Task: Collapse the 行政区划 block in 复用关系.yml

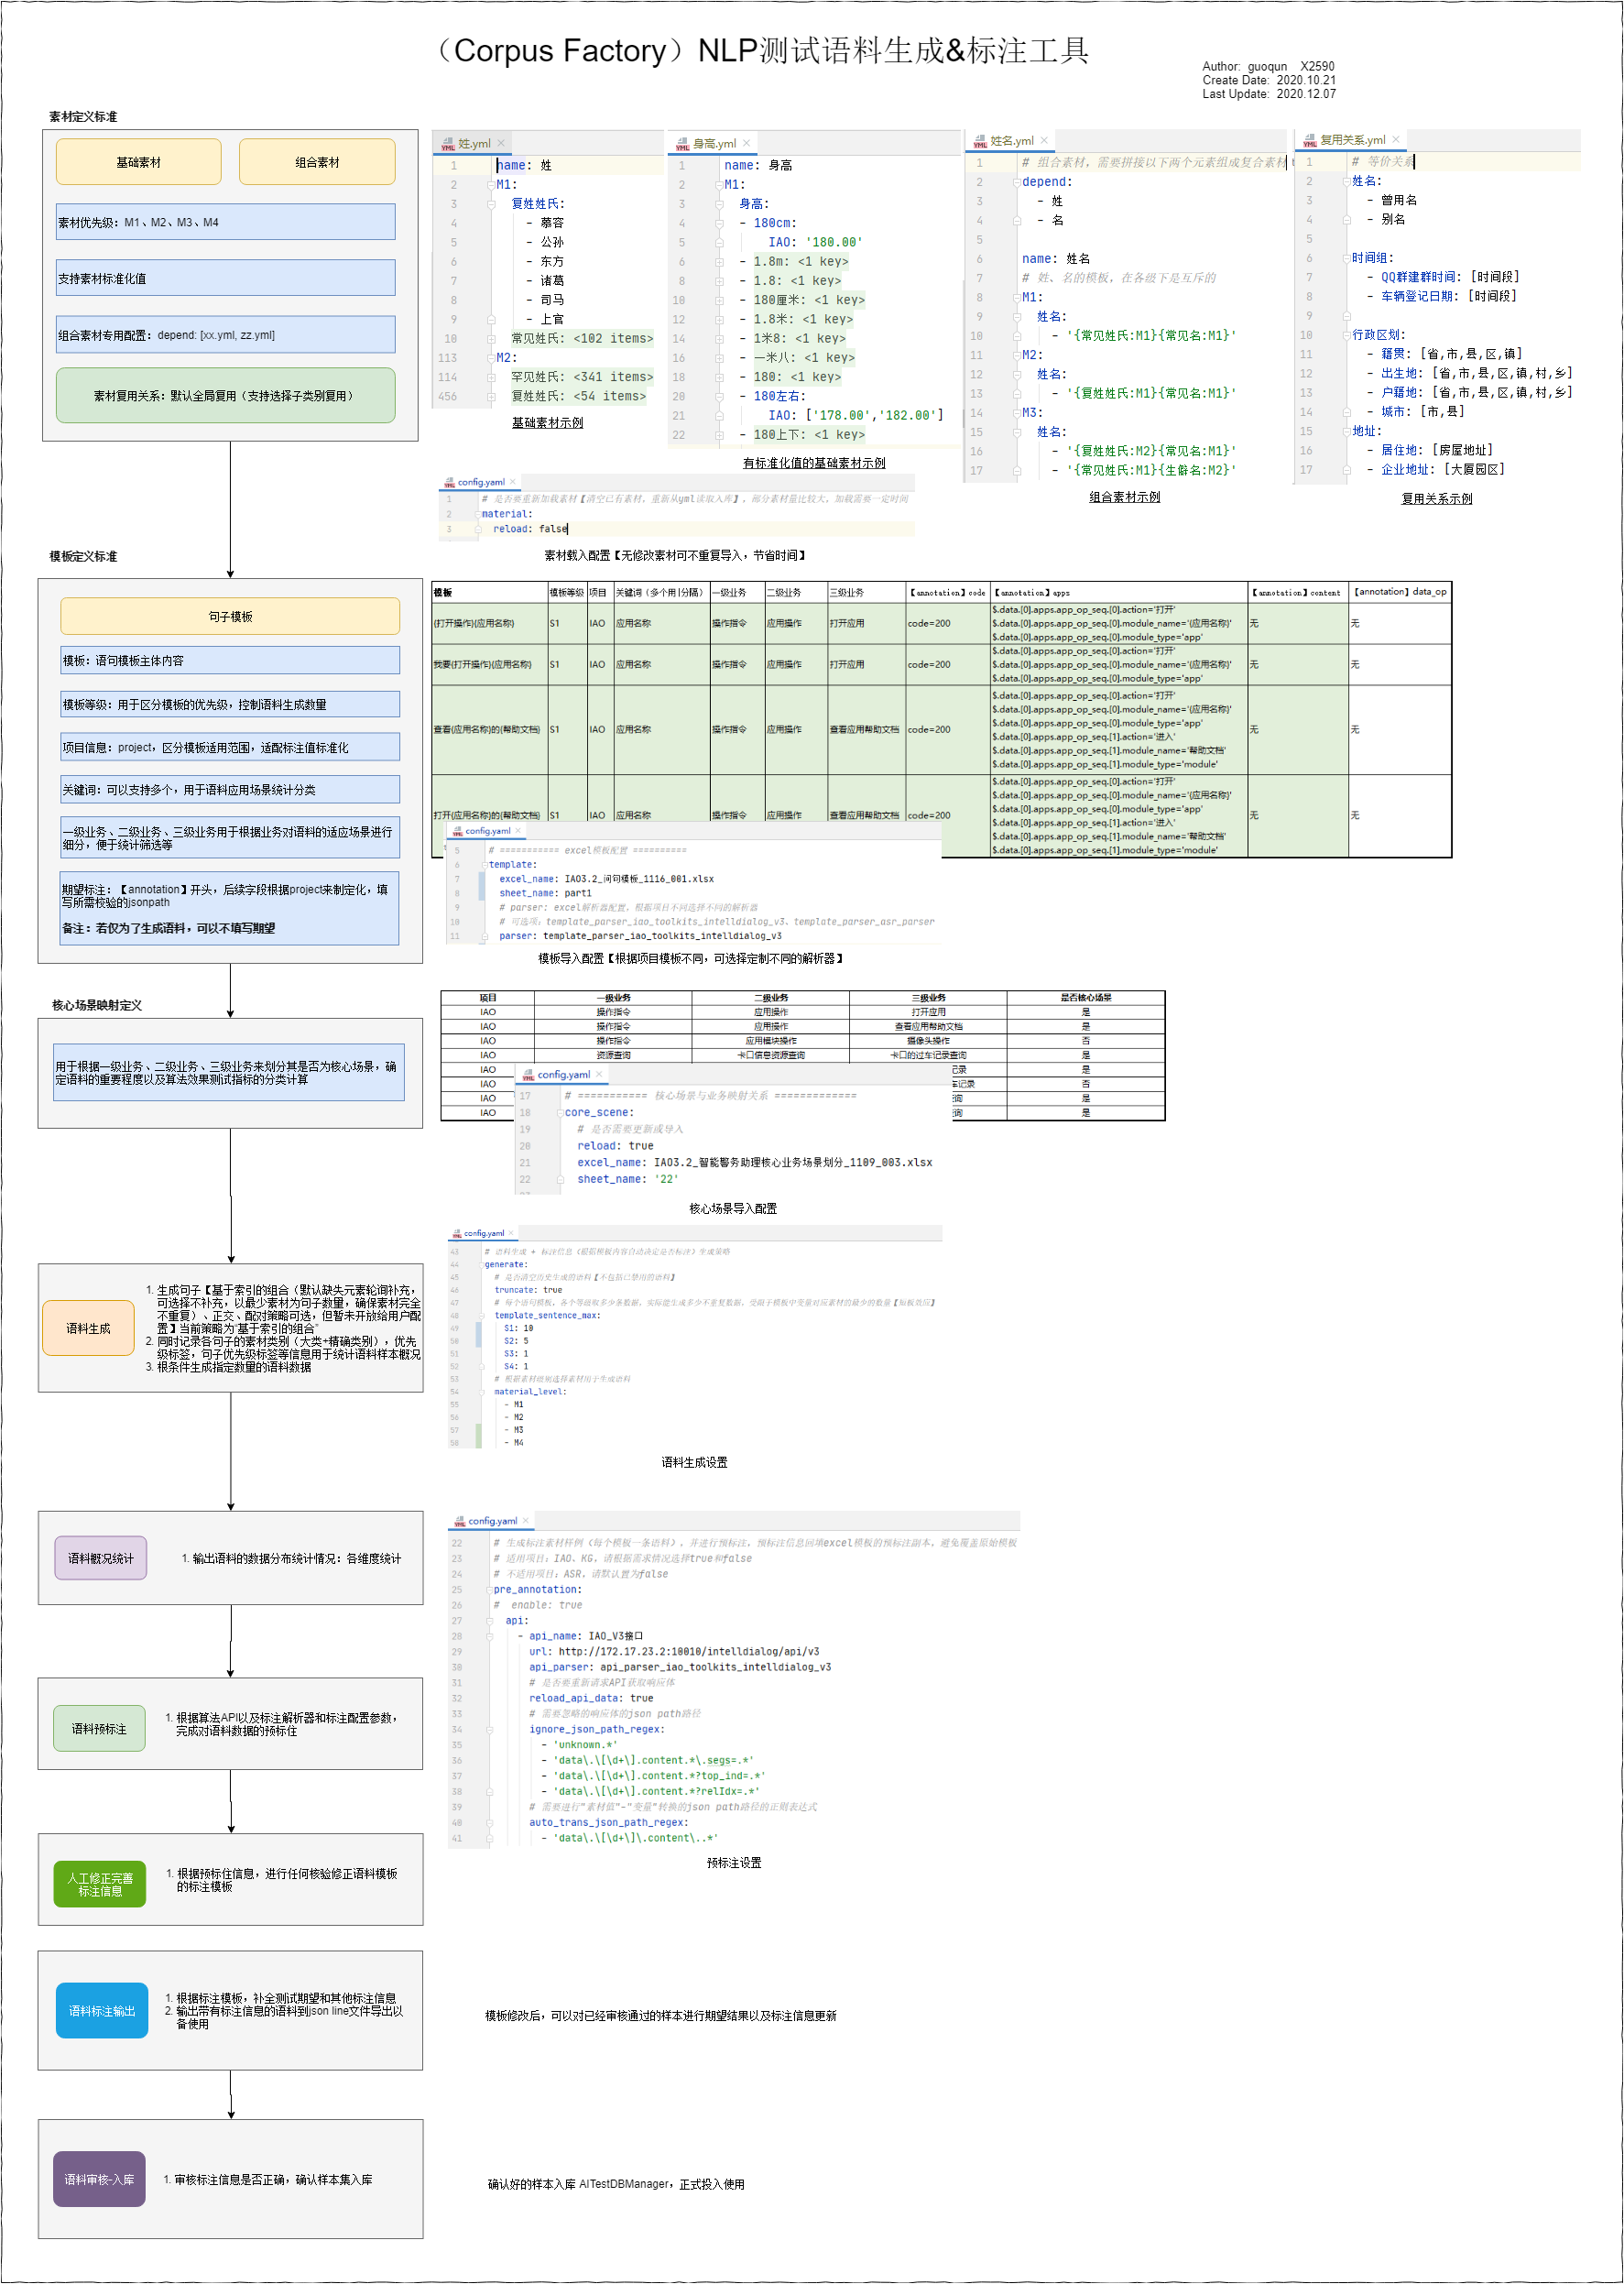Action: (x=1346, y=335)
